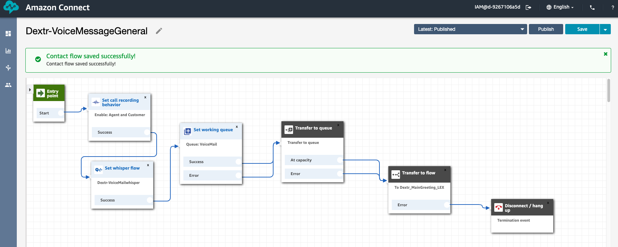The height and width of the screenshot is (247, 618).
Task: Save the contact flow
Action: (x=582, y=29)
